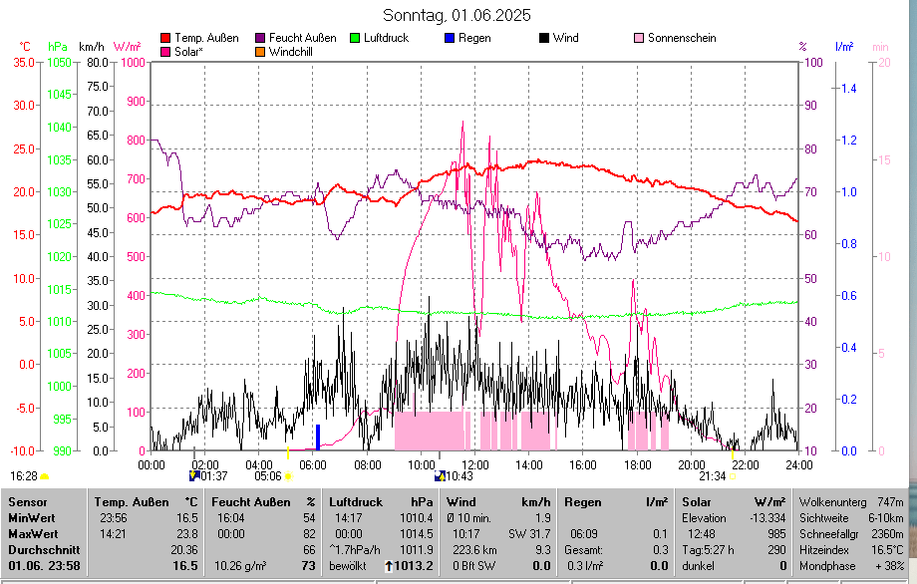Screen dimensions: 917x584
Task: Click the Tag:5:27 h sunshine duration
Action: pyautogui.click(x=708, y=550)
